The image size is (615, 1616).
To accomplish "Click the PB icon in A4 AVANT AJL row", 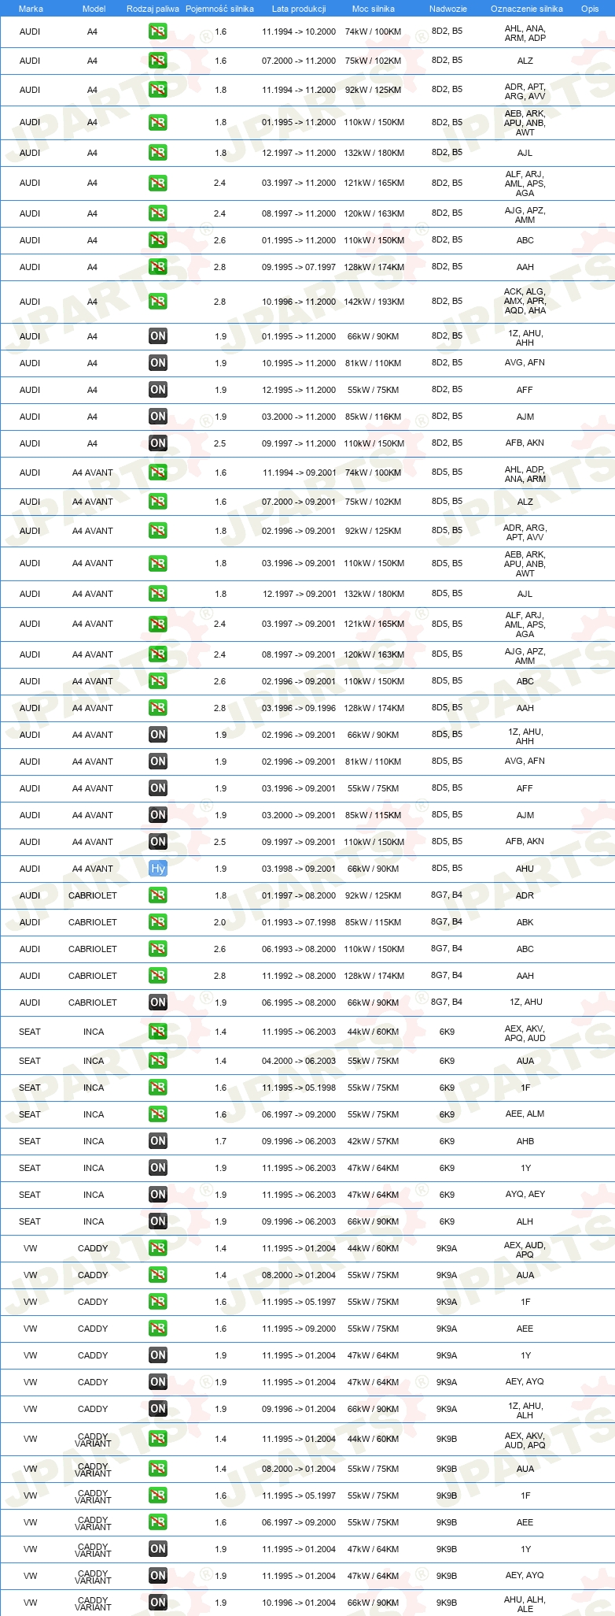I will (x=157, y=594).
